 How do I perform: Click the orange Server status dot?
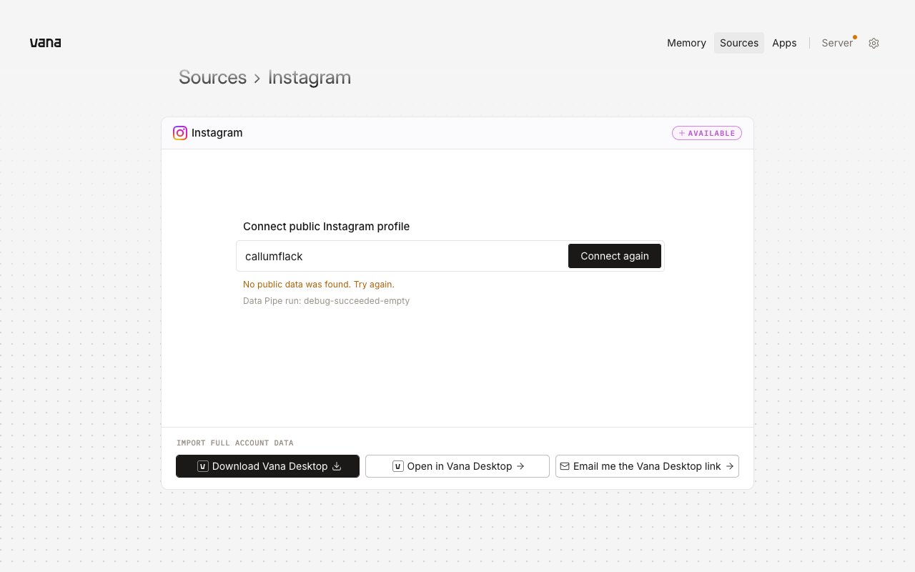[855, 37]
